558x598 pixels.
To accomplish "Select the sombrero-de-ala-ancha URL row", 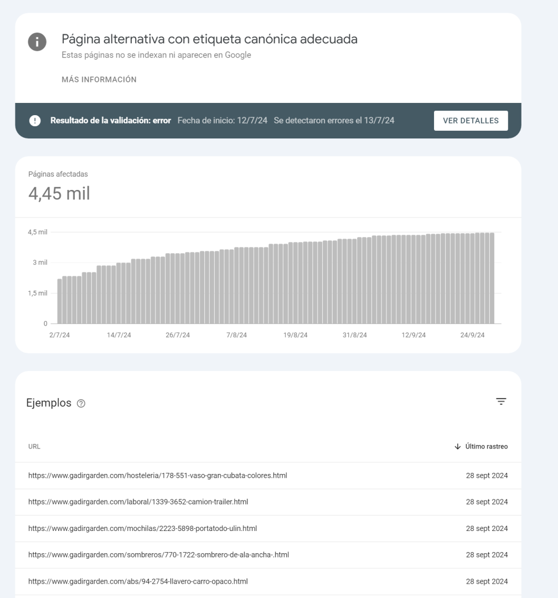I will (x=268, y=555).
